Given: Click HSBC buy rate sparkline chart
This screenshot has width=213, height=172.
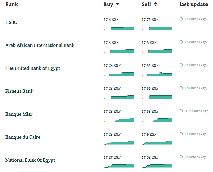Looking at the screenshot, I should pos(119,28).
